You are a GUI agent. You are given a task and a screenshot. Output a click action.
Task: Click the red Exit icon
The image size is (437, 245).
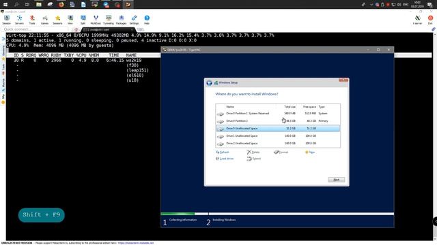point(430,20)
